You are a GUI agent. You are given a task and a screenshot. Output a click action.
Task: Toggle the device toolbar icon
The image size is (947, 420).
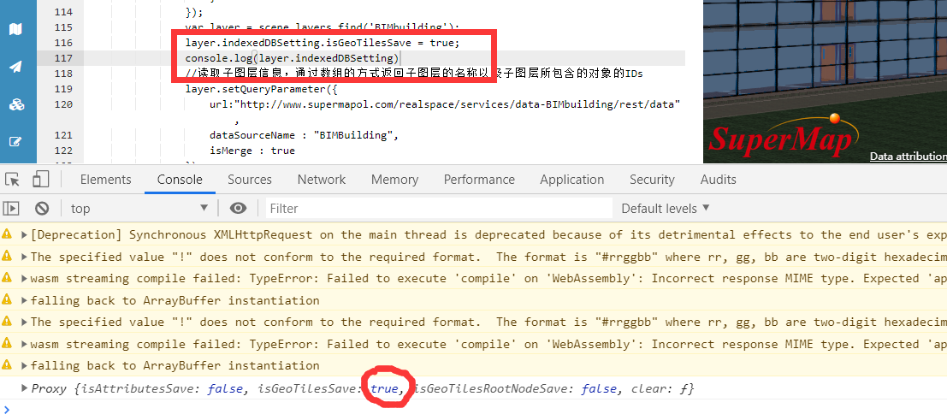(x=40, y=180)
